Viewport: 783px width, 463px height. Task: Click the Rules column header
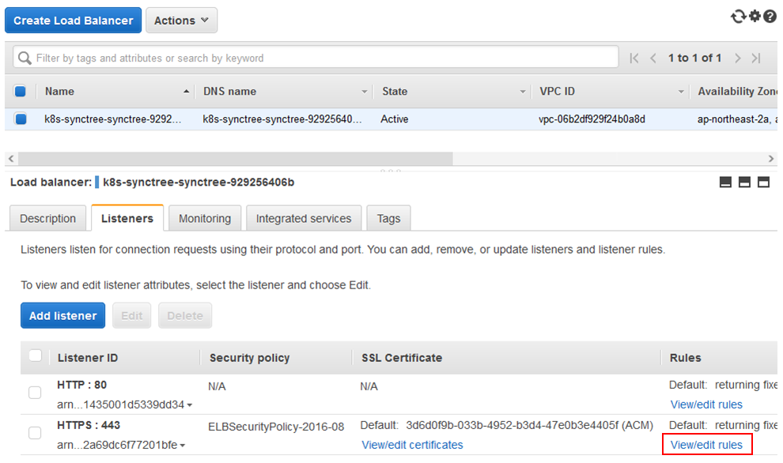pos(685,358)
